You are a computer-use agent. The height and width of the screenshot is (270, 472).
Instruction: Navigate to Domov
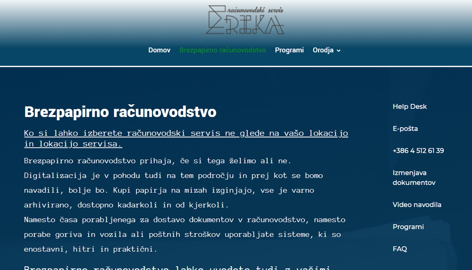pyautogui.click(x=159, y=50)
